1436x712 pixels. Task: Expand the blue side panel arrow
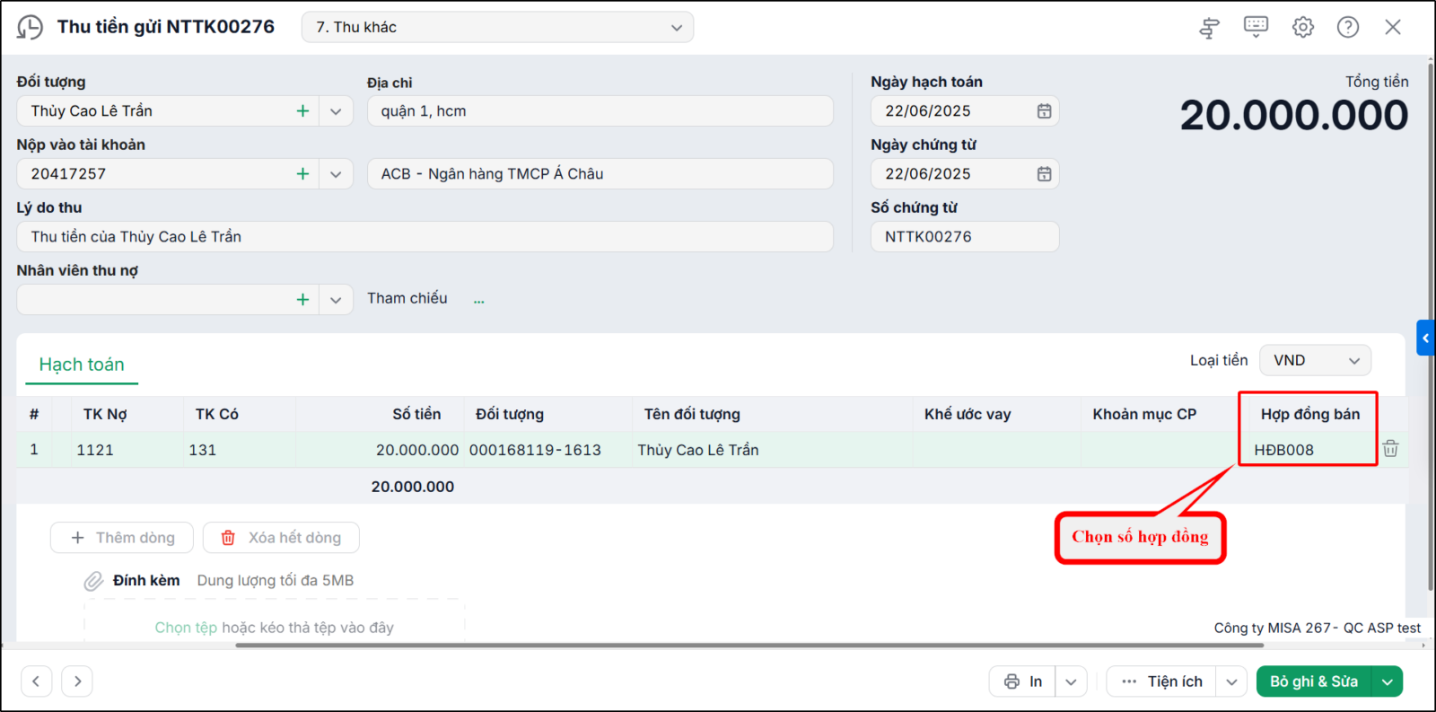[x=1425, y=338]
